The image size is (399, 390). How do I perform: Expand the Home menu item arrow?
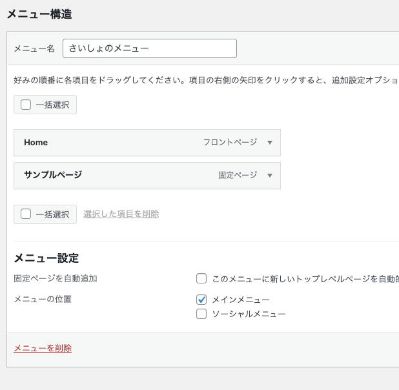270,143
